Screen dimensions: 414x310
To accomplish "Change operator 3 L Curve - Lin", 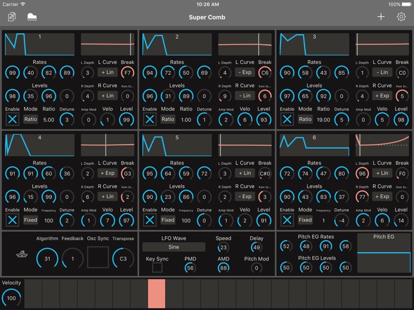I will pyautogui.click(x=382, y=72).
